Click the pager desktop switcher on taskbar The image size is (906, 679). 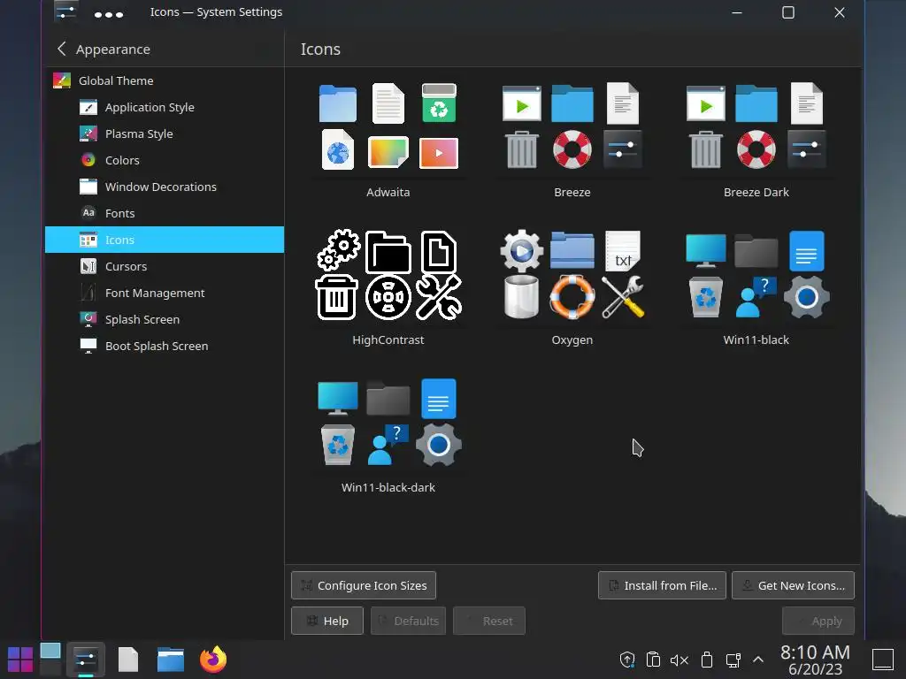(50, 660)
